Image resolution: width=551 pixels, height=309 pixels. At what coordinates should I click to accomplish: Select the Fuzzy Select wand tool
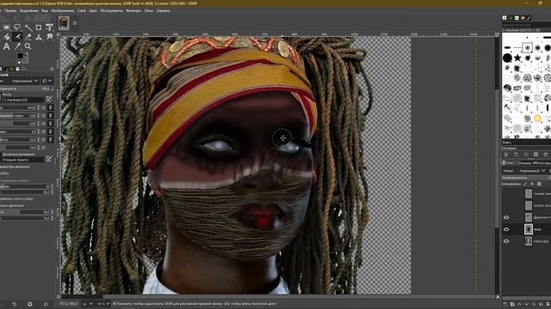[x=28, y=27]
